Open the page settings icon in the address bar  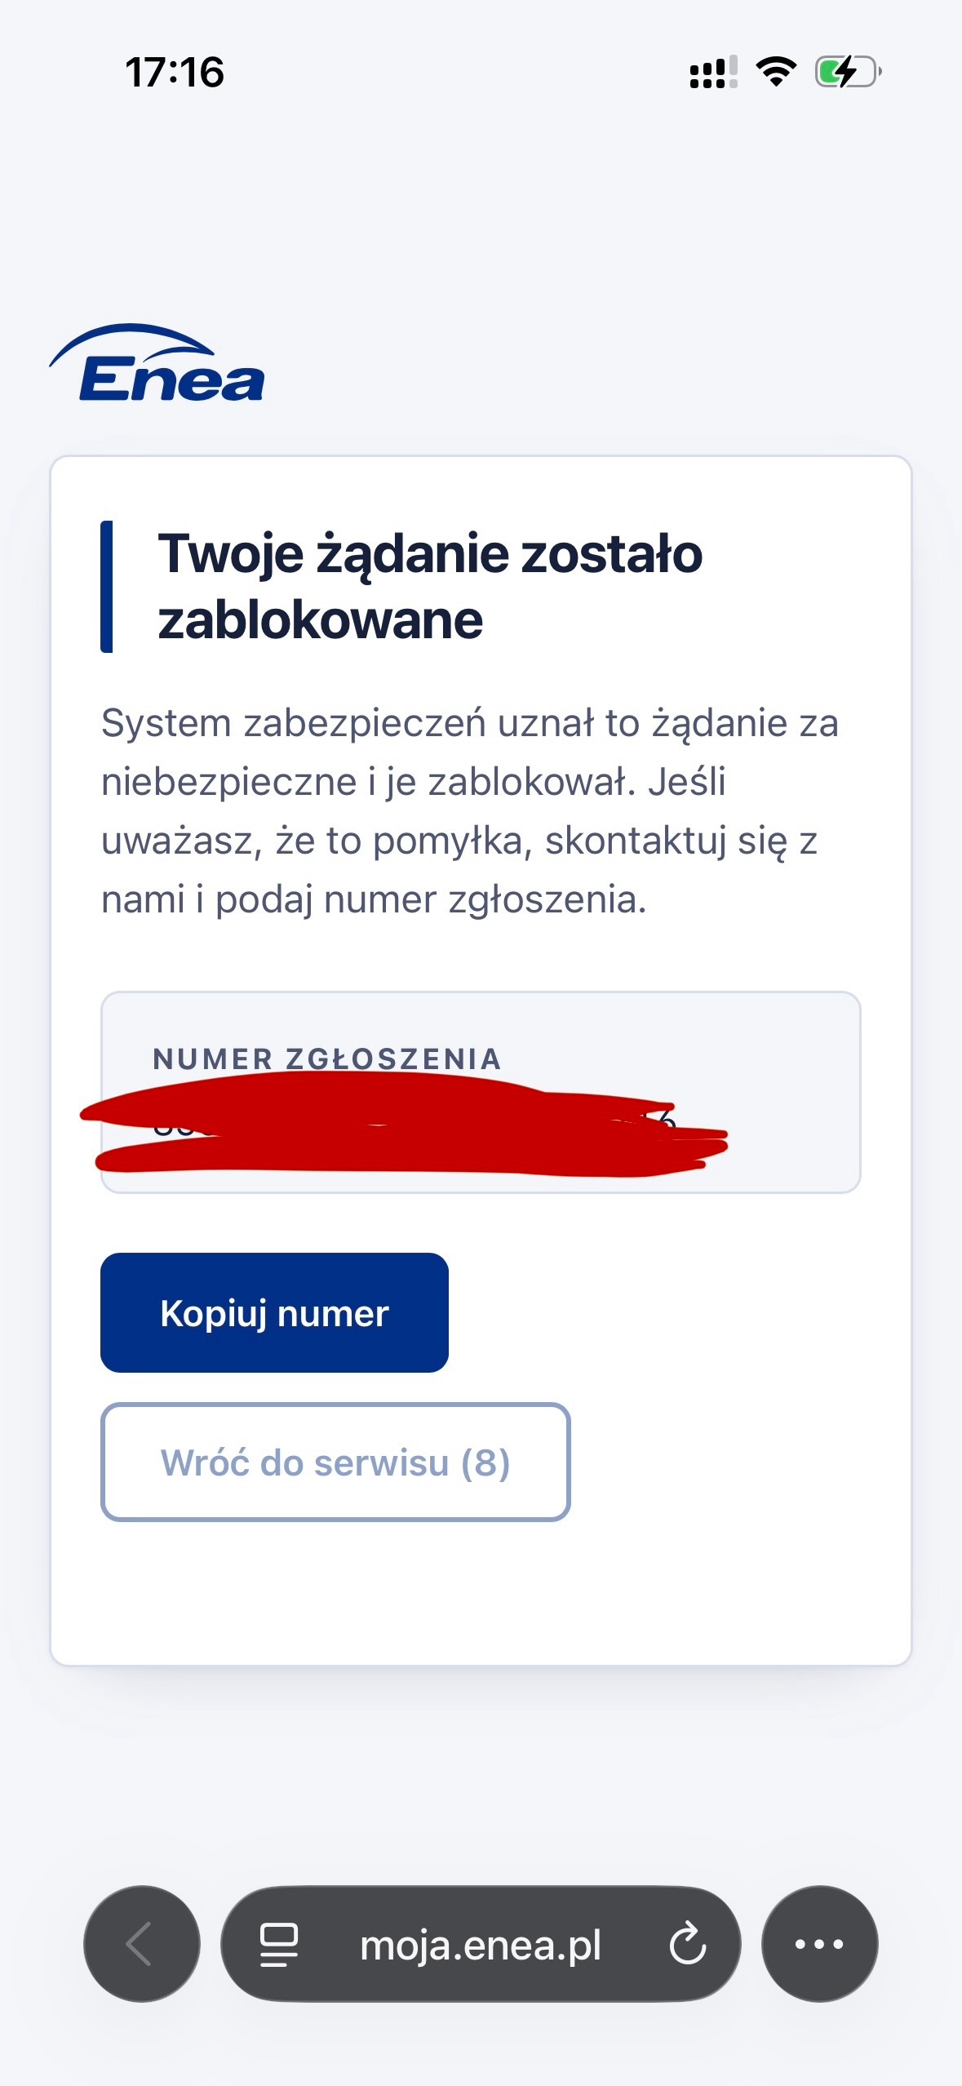tap(279, 1944)
